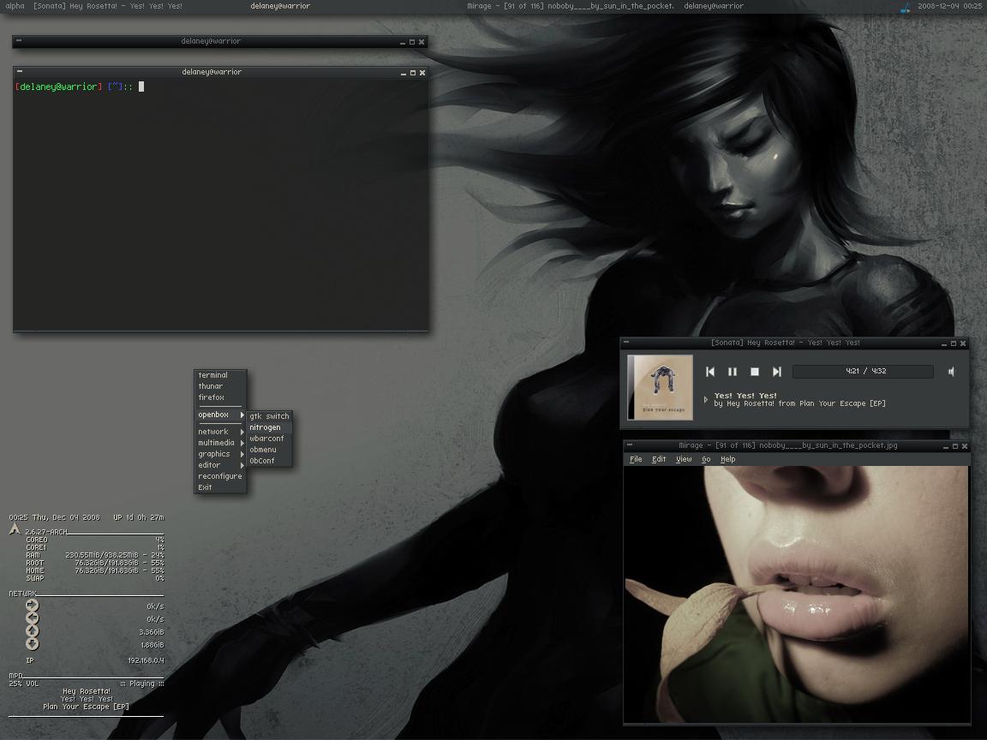Close the front terminal window
The image size is (987, 740).
click(x=422, y=73)
